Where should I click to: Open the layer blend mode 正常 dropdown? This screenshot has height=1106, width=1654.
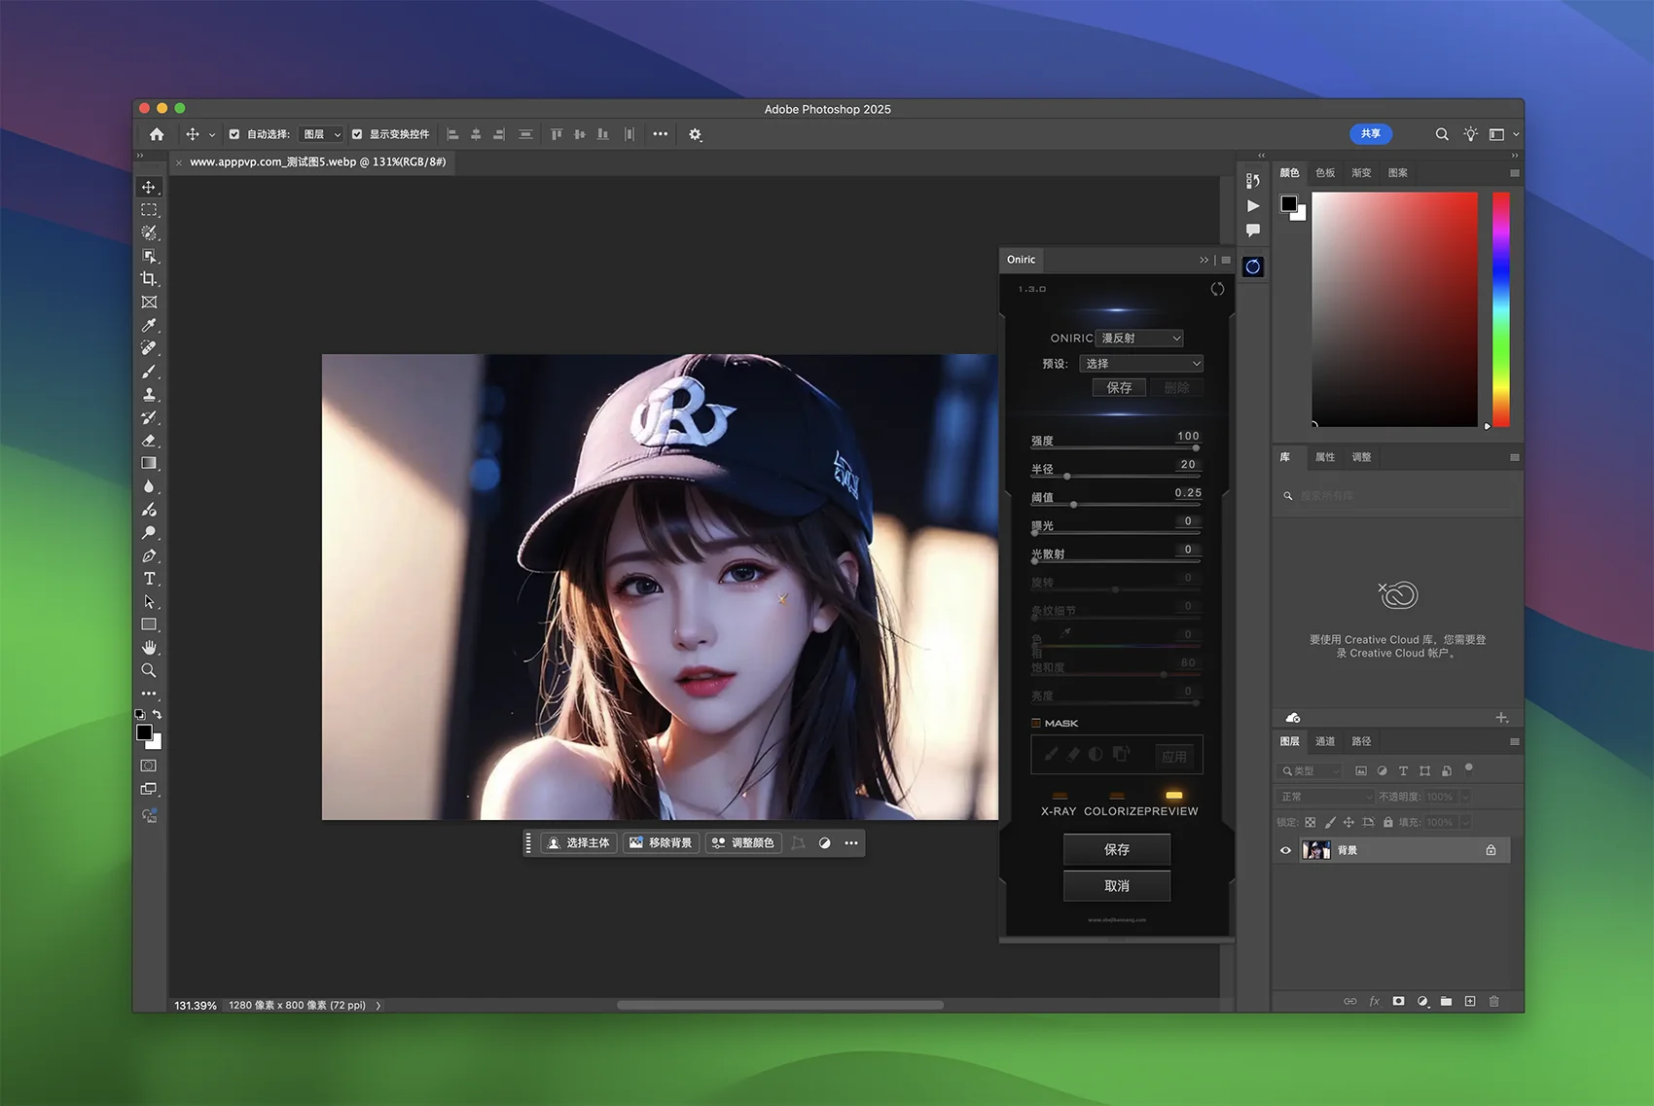coord(1325,797)
